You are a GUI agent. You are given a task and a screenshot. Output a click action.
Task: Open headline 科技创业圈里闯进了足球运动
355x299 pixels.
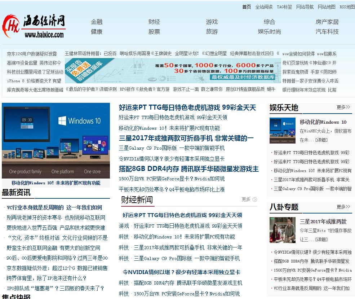pos(35,72)
